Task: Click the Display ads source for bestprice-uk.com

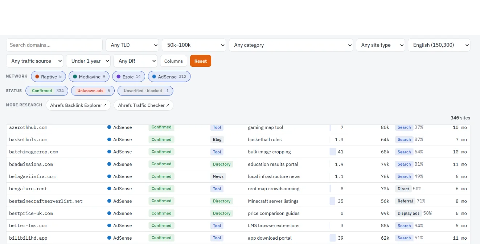Action: [409, 213]
